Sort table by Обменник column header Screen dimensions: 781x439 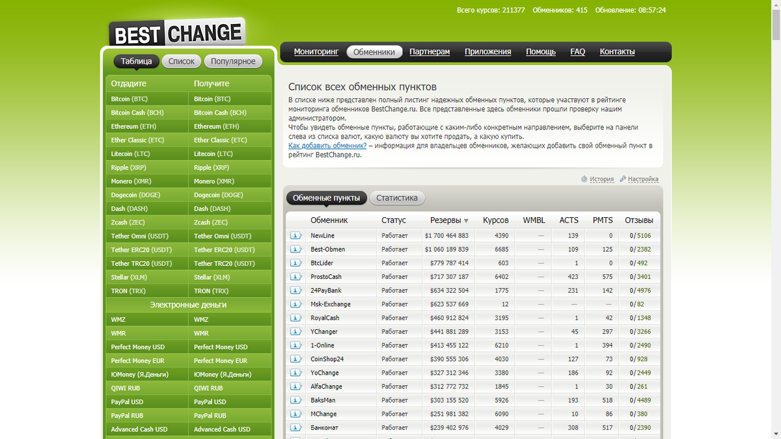[329, 220]
